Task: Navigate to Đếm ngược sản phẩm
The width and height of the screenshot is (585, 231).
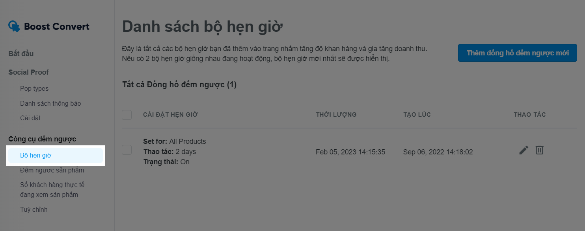Action: click(52, 170)
